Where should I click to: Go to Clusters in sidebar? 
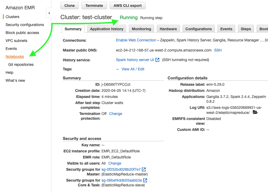tap(13, 17)
